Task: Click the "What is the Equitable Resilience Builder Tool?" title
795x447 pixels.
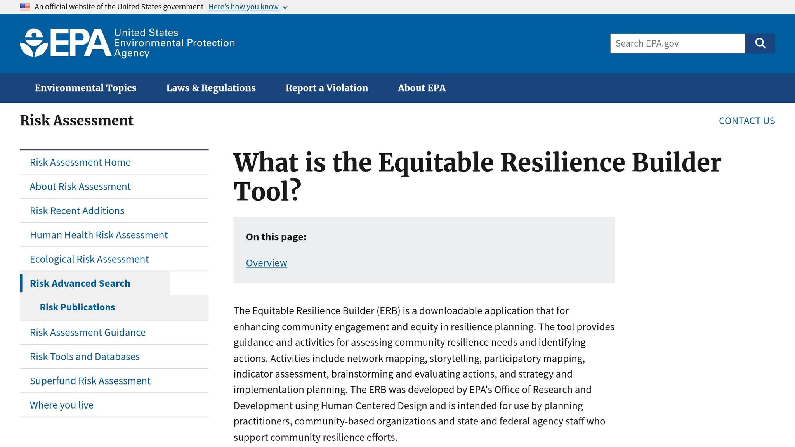Action: coord(477,177)
